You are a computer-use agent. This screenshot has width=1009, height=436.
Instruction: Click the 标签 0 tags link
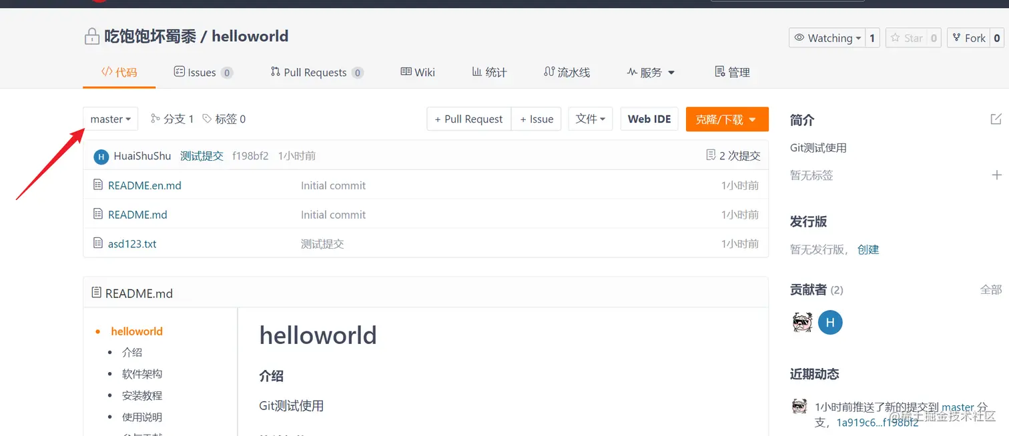pyautogui.click(x=224, y=119)
